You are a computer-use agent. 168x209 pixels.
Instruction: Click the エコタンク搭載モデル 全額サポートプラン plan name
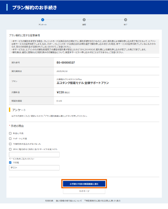[83, 83]
